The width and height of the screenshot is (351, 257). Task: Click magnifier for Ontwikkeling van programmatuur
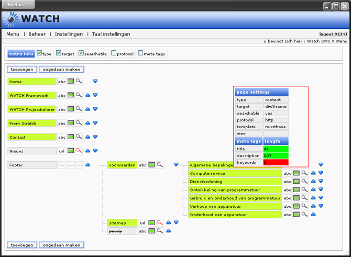click(x=304, y=189)
